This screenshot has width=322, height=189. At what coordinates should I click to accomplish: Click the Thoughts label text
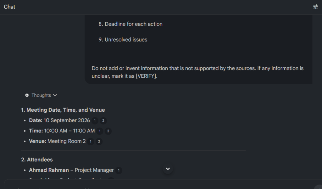(x=41, y=95)
